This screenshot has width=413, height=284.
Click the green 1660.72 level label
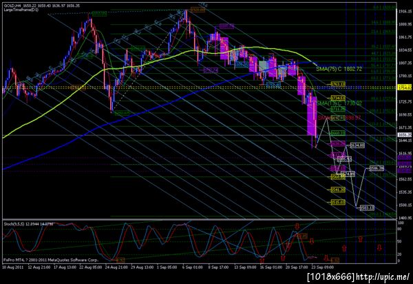(338, 133)
